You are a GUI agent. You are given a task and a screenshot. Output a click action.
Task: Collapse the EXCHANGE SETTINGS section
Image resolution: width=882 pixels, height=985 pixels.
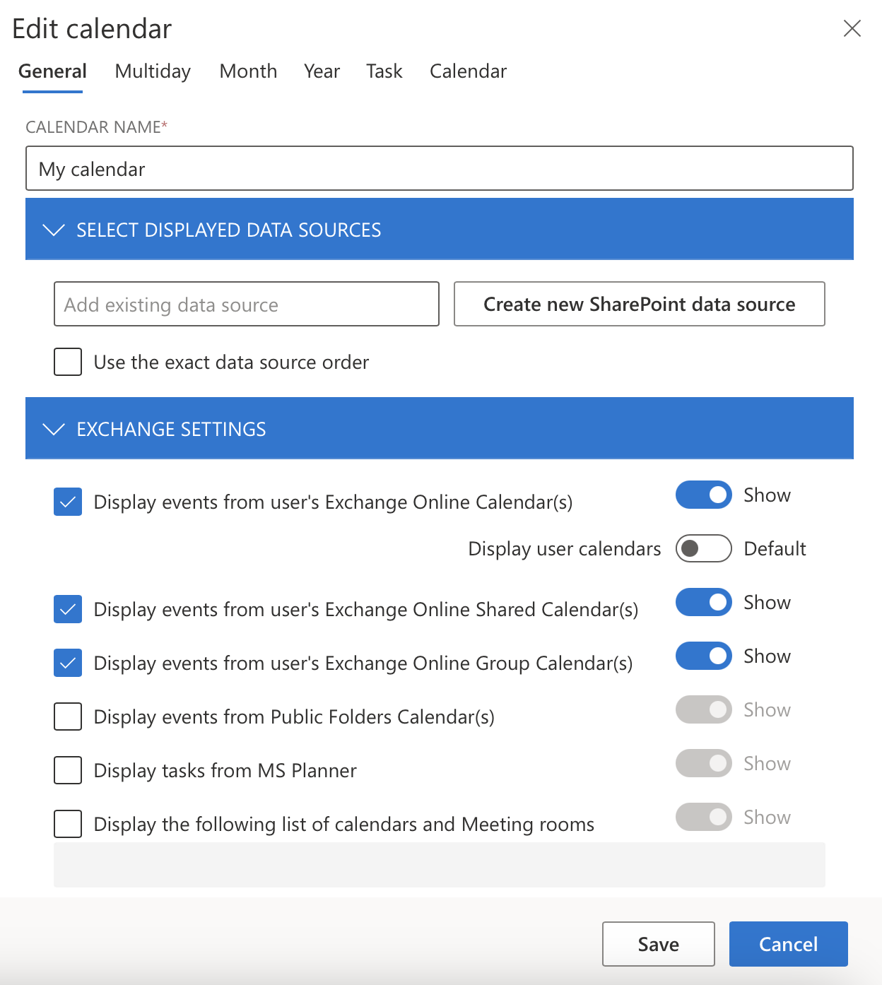(x=55, y=429)
